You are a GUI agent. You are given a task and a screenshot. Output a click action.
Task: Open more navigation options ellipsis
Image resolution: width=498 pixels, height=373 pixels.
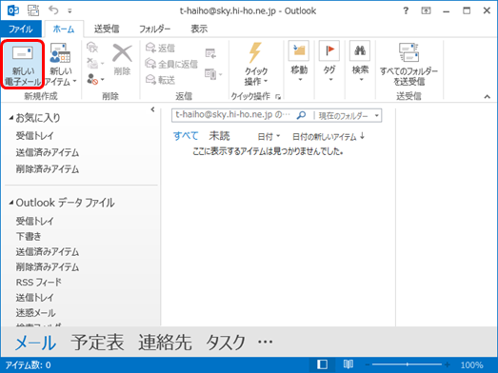coord(266,342)
